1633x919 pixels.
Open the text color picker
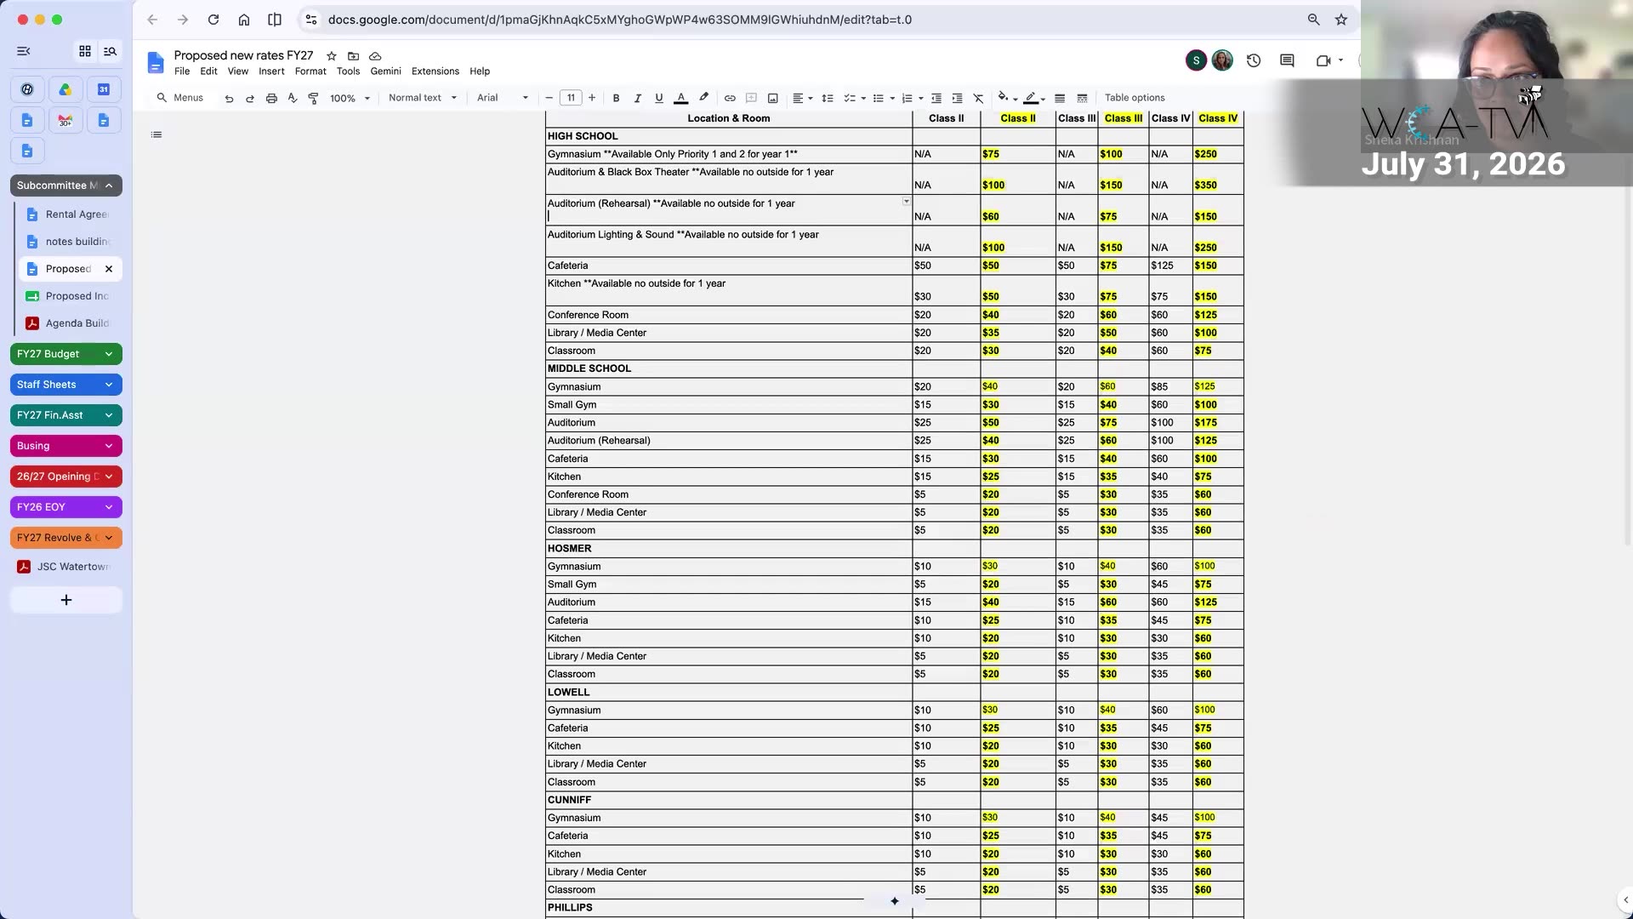pyautogui.click(x=680, y=98)
